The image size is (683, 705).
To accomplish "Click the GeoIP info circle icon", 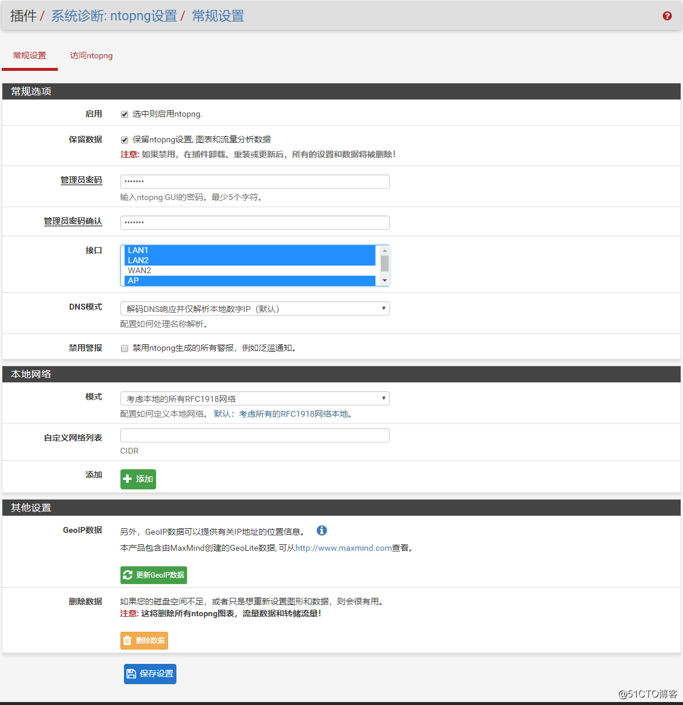I will point(322,531).
